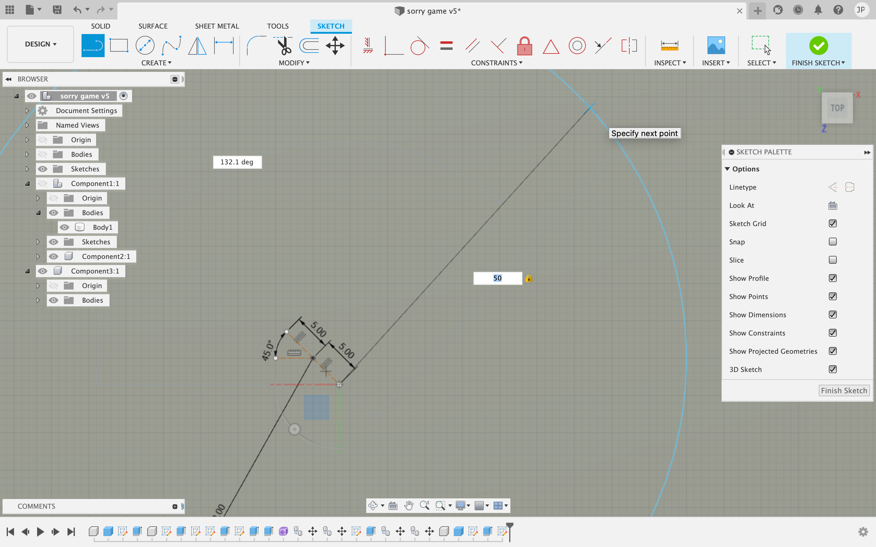Apply the Fix/Unfix lock constraint
The image size is (876, 547).
[524, 46]
